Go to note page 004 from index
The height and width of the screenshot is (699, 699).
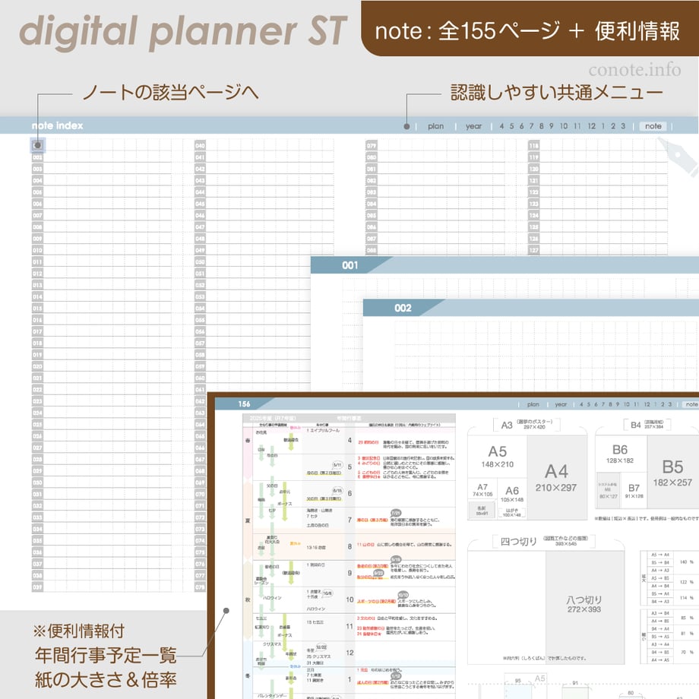37,181
